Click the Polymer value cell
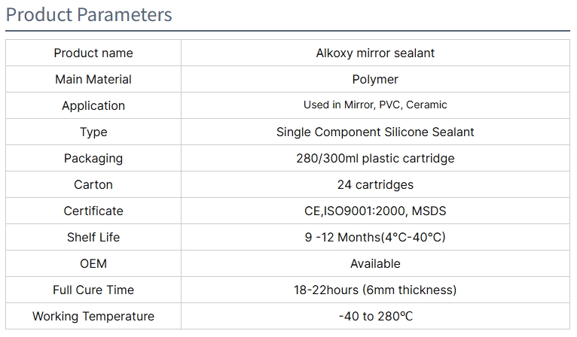The image size is (577, 337). coord(375,80)
